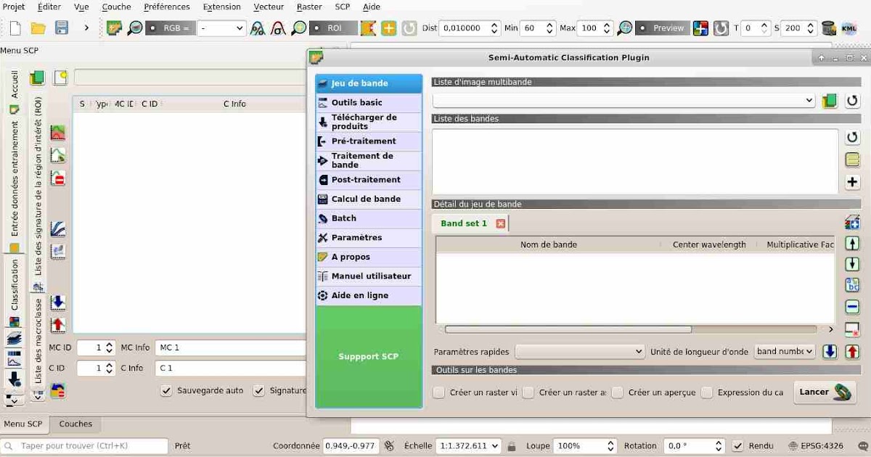Open training input file icon in SCP dock
871x457 pixels.
coord(37,78)
